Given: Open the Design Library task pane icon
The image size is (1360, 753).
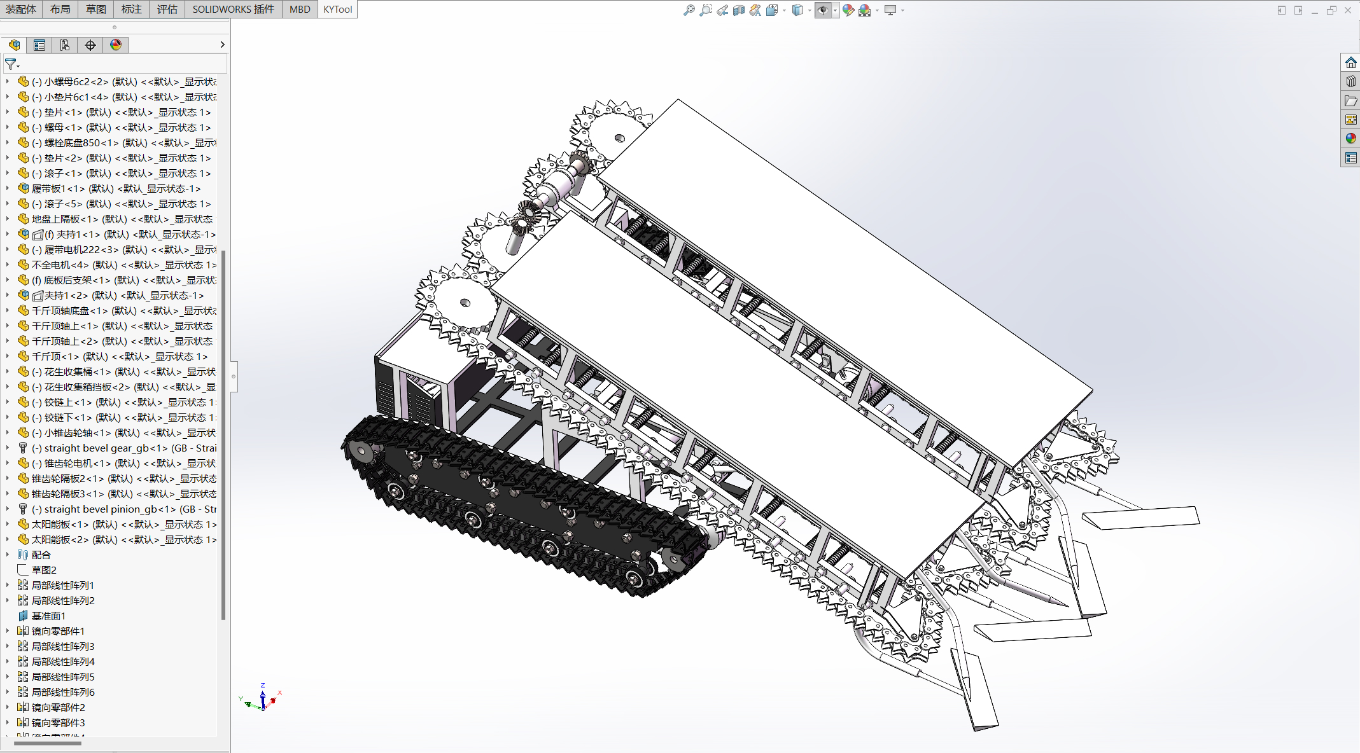Looking at the screenshot, I should (1350, 81).
